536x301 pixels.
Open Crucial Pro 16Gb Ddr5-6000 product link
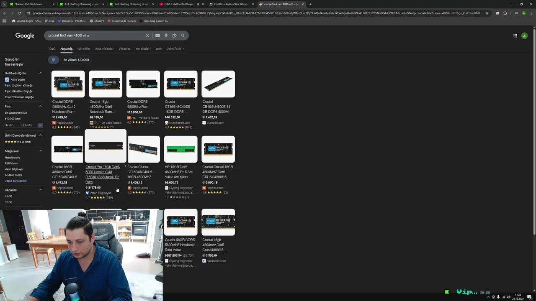coord(103,174)
